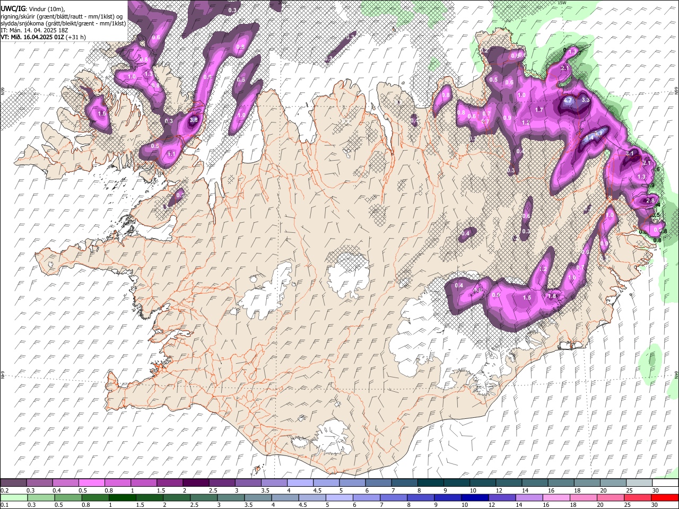Image resolution: width=679 pixels, height=509 pixels.
Task: Select the deep blue swatch labeled 10 in lower row
Action: (474, 498)
